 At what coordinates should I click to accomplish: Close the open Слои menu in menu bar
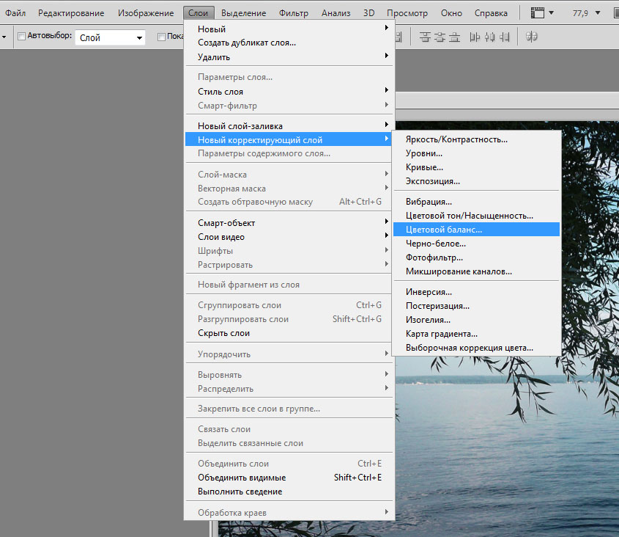(199, 13)
